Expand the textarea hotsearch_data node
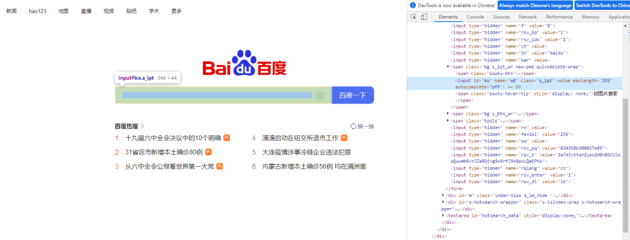This screenshot has width=630, height=240. 443,215
